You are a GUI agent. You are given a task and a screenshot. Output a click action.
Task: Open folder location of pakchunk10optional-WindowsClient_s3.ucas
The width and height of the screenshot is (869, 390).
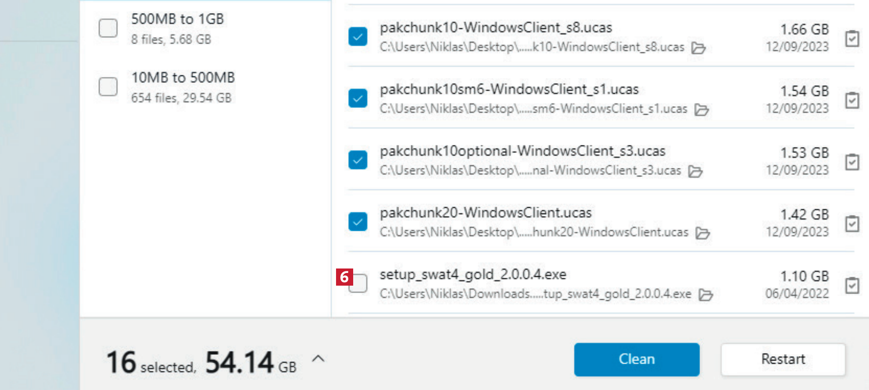point(695,171)
